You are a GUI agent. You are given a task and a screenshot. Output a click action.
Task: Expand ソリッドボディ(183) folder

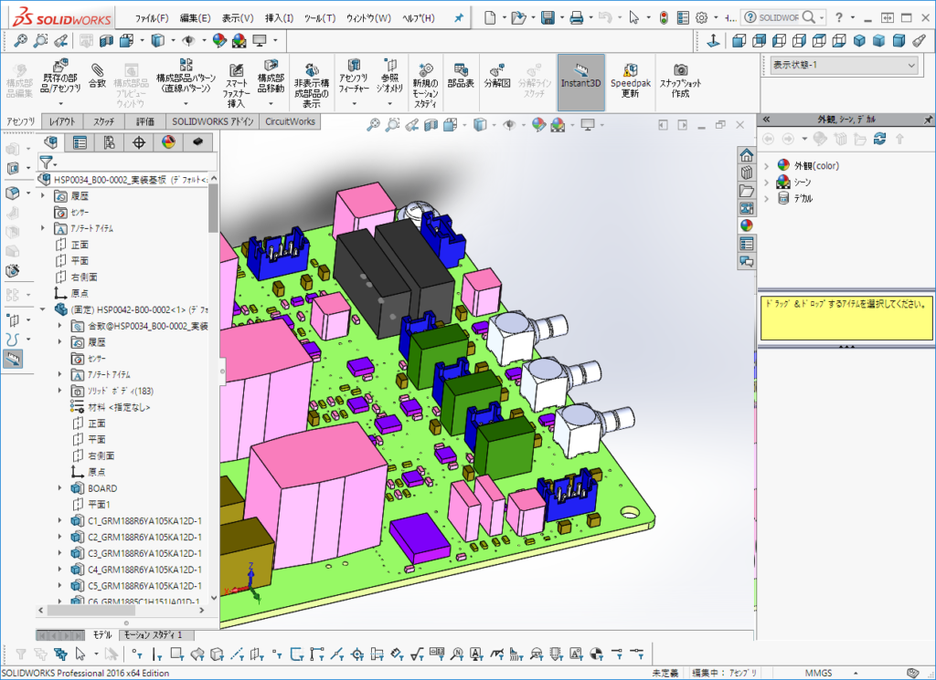pyautogui.click(x=59, y=391)
